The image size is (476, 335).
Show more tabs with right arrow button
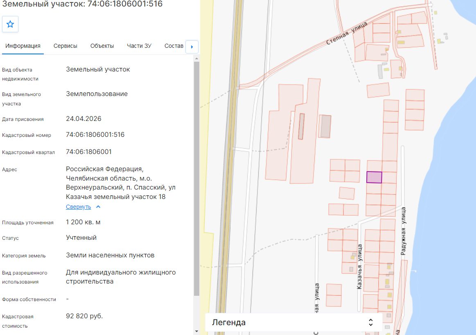tap(192, 47)
